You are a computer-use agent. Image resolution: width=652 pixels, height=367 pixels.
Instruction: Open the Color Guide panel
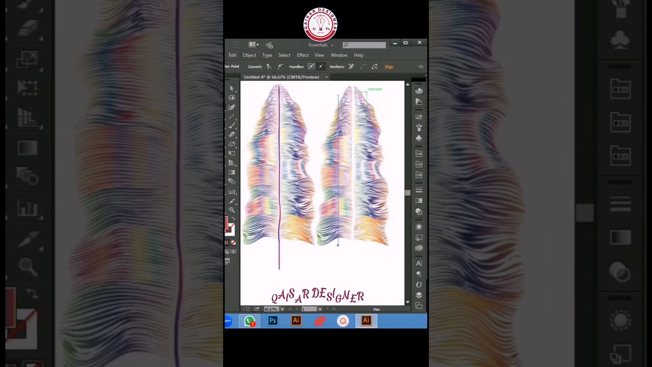(x=419, y=101)
